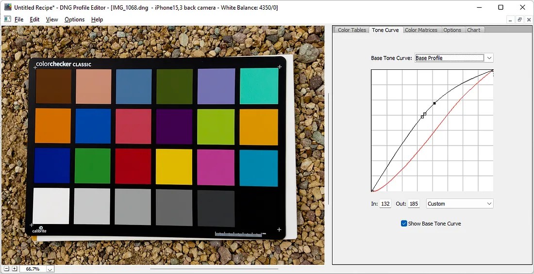
Task: Click the document icon beside File menu
Action: [7, 19]
